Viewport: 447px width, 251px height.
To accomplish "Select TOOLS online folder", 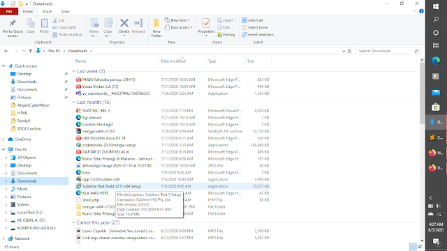I will click(x=29, y=128).
